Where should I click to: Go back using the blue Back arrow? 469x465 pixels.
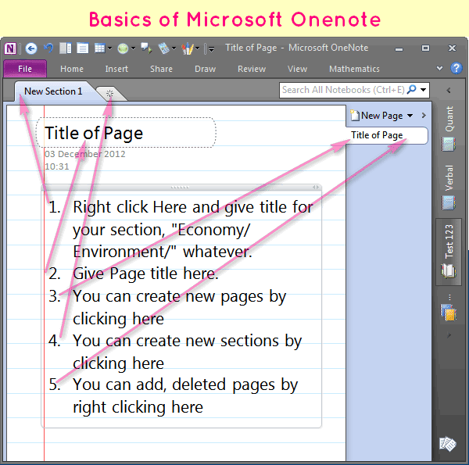pos(31,48)
